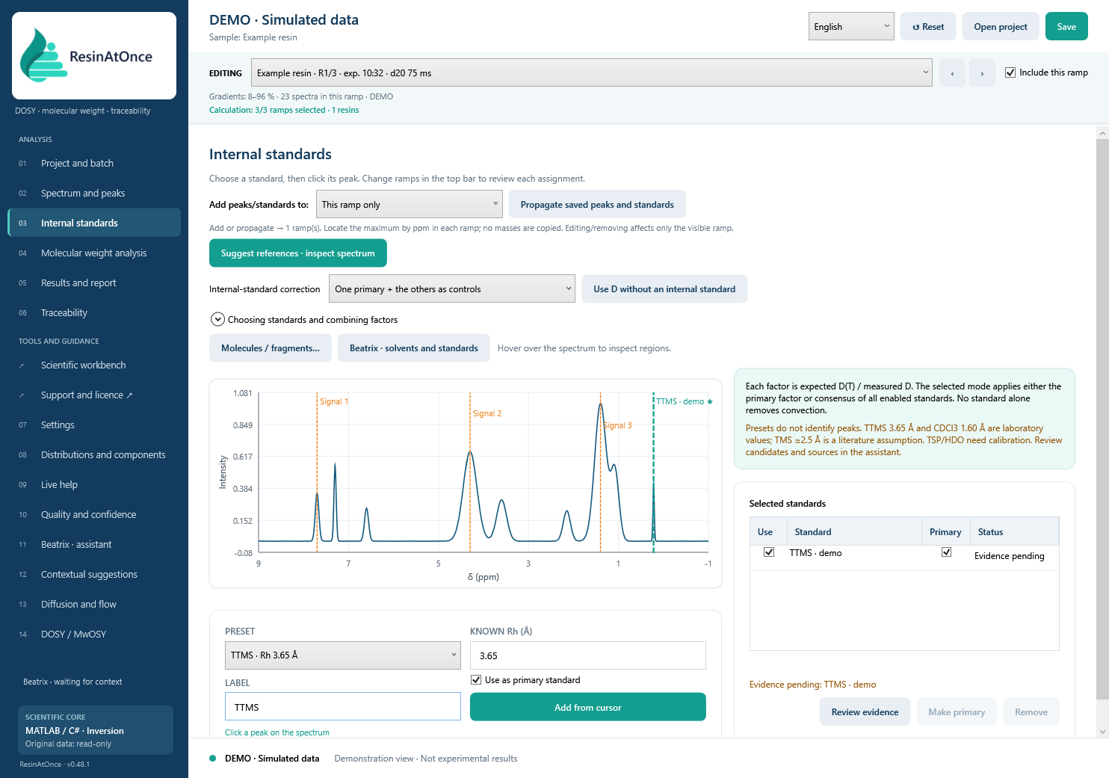
Task: Click Suggest references · inspect spectrum
Action: point(298,253)
